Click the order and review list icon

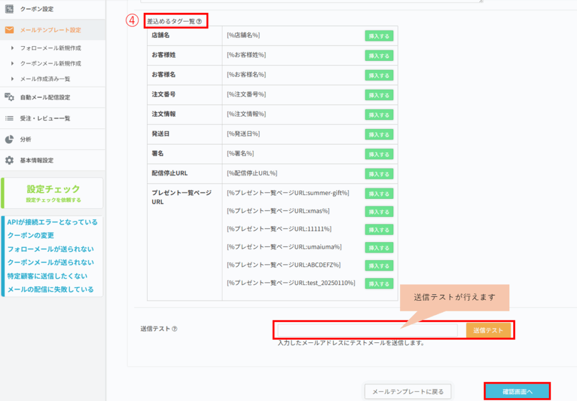(x=9, y=118)
